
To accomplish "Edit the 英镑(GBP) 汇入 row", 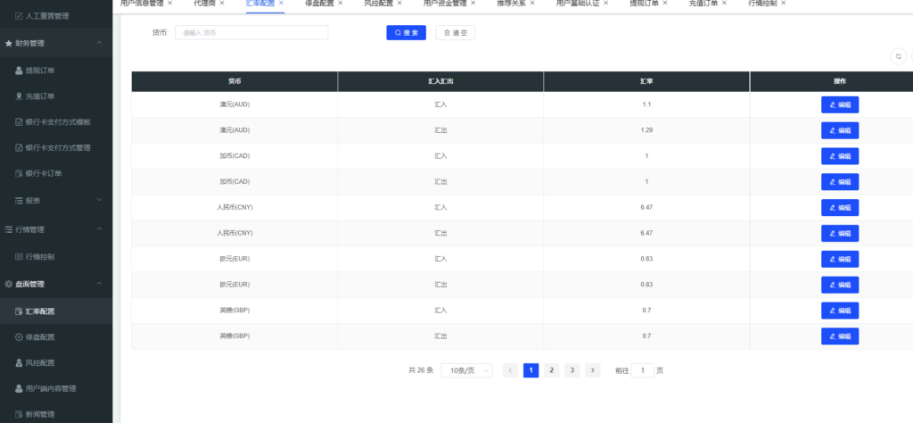I will click(840, 311).
